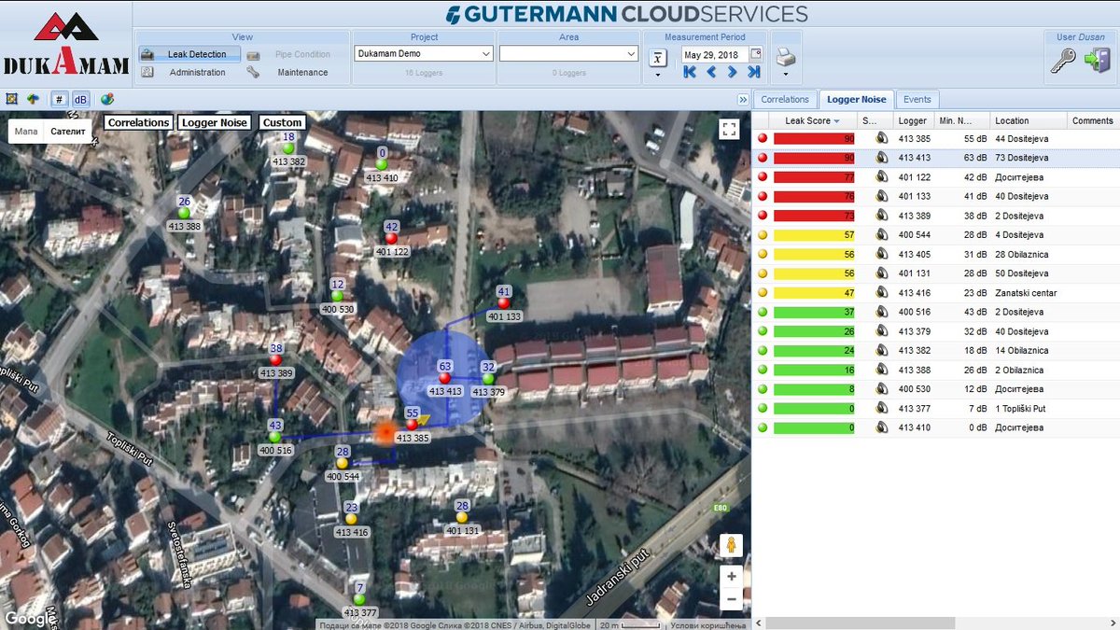This screenshot has width=1120, height=630.
Task: Click the Comments column header
Action: coord(1092,120)
